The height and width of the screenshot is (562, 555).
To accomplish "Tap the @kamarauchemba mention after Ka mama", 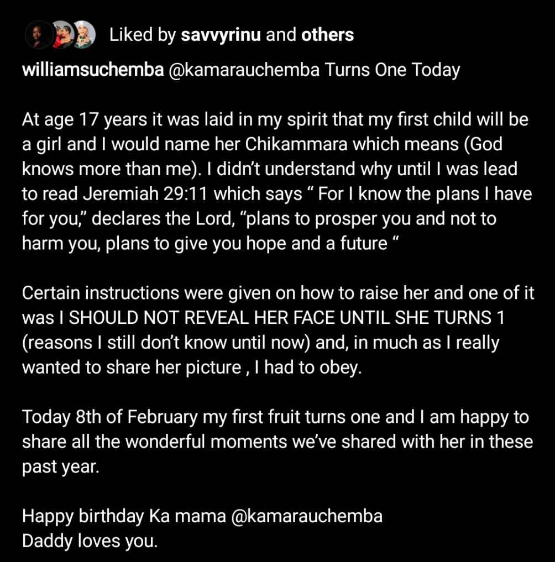I will pos(307,517).
